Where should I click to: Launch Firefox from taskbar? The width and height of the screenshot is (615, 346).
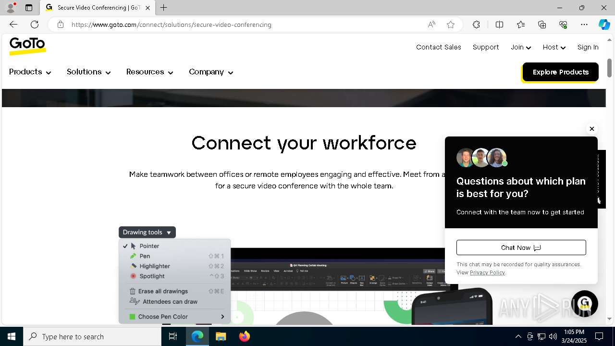[244, 336]
